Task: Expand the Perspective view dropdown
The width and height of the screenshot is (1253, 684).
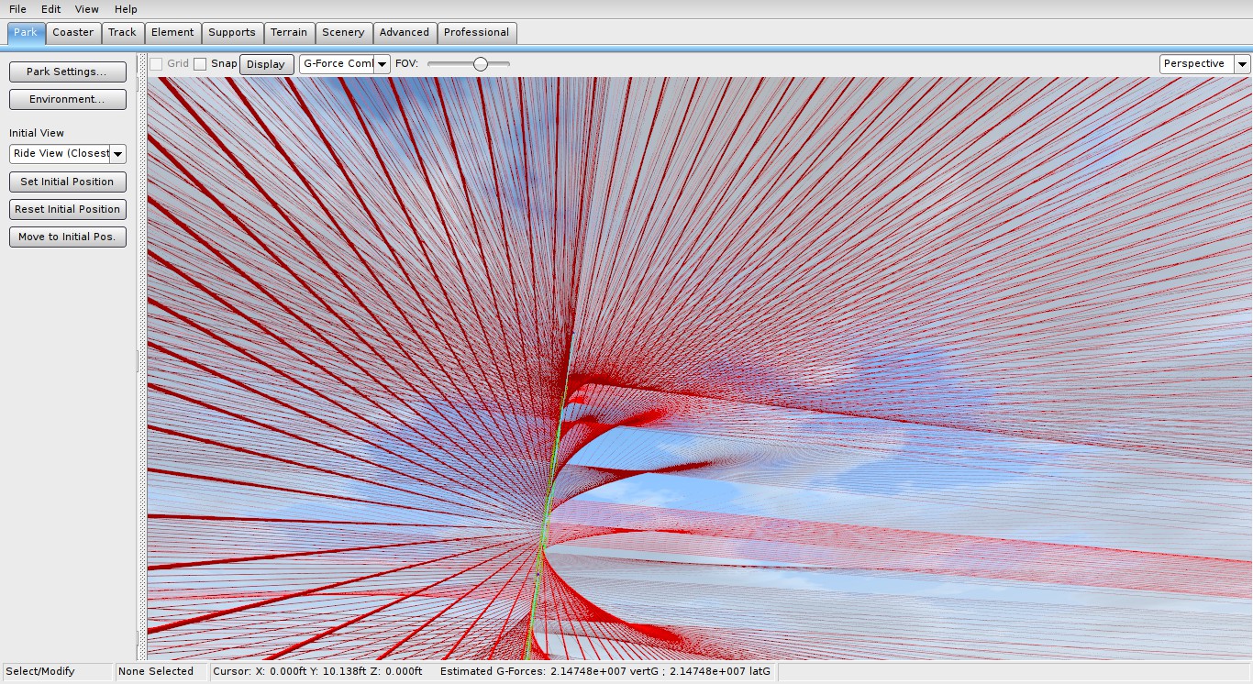Action: pos(1204,64)
